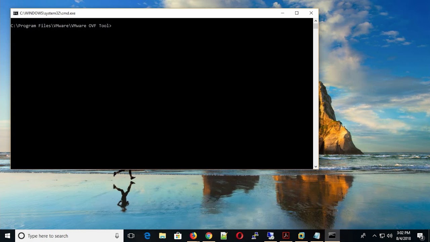Open the green notepad app on taskbar

pyautogui.click(x=224, y=236)
